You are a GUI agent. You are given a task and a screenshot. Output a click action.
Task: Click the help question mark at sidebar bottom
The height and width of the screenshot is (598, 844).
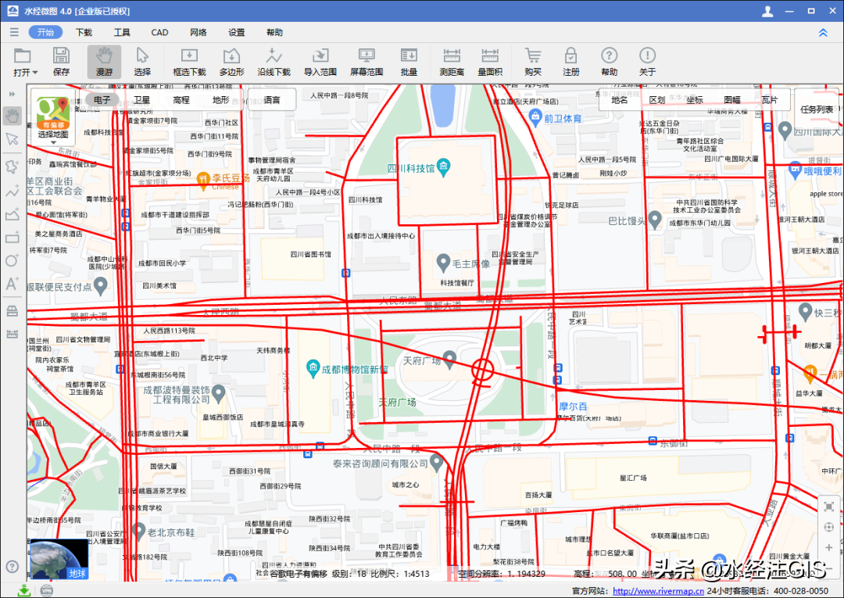(x=12, y=566)
